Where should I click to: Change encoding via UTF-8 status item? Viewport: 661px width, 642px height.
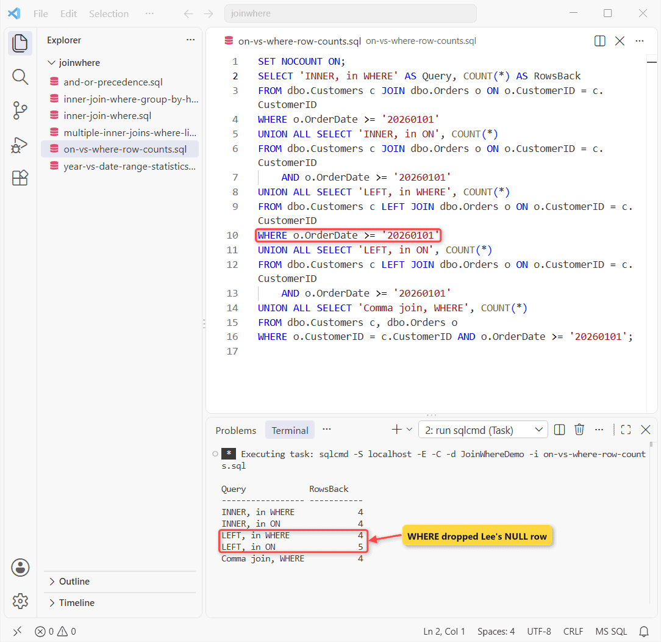click(539, 631)
